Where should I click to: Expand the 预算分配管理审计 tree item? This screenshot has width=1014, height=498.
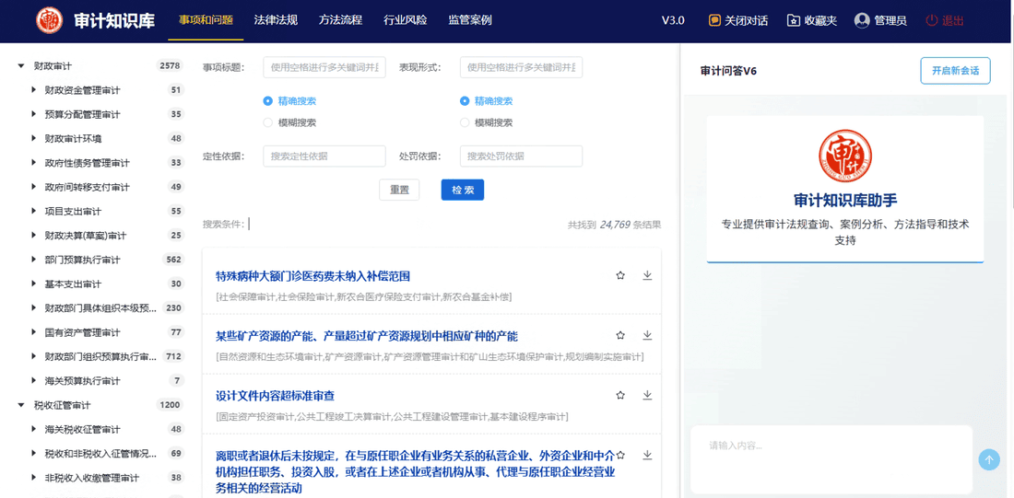(34, 114)
